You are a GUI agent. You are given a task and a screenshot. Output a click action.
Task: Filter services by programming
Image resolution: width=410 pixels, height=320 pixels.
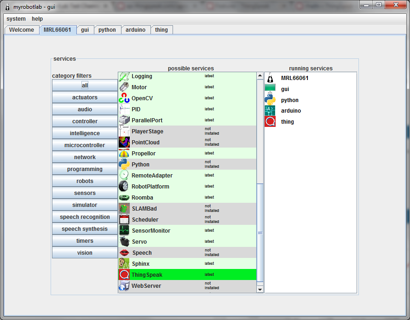(x=85, y=169)
